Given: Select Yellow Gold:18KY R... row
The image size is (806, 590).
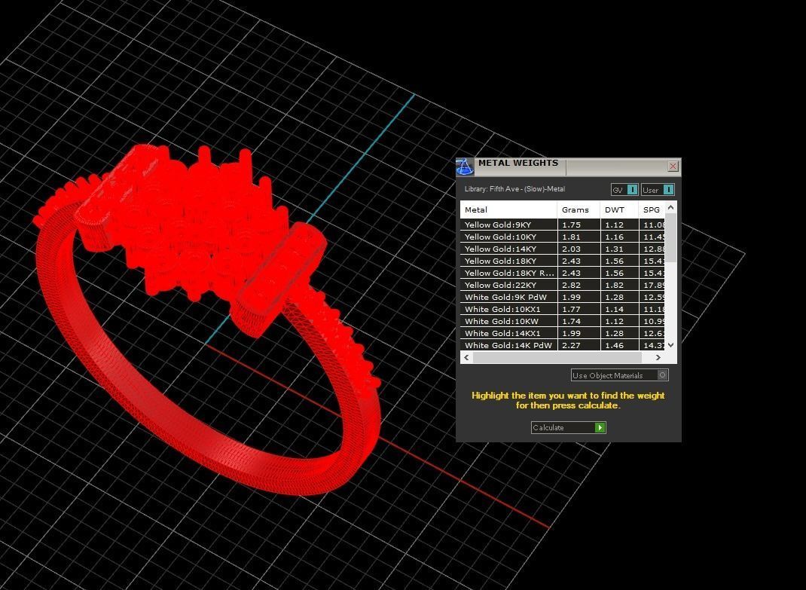Looking at the screenshot, I should (x=563, y=273).
